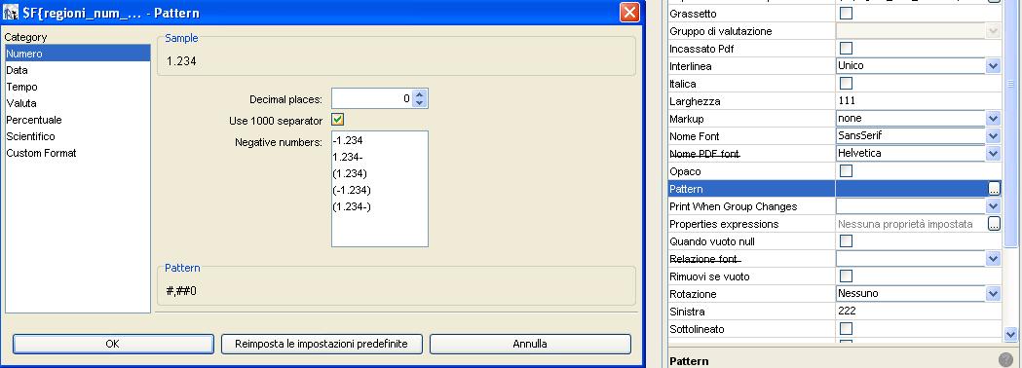The height and width of the screenshot is (368, 1022).
Task: Select the Valuta category
Action: pyautogui.click(x=21, y=103)
